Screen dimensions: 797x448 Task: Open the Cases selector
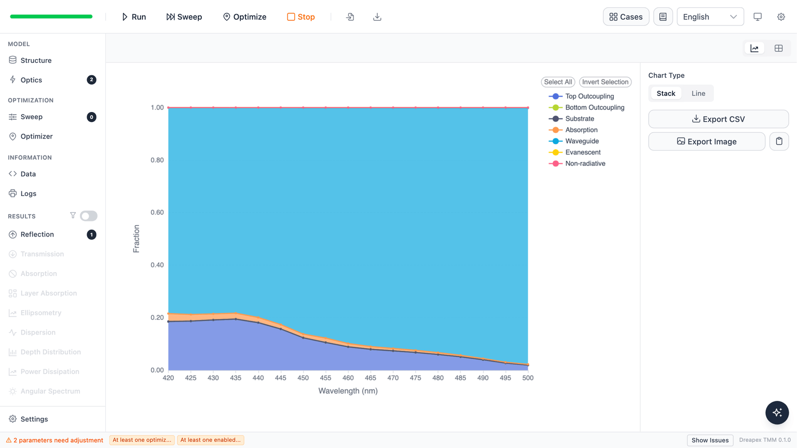[626, 17]
